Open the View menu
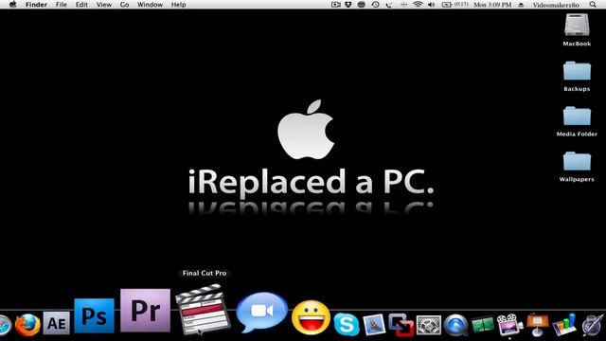This screenshot has height=341, width=606. click(x=104, y=5)
